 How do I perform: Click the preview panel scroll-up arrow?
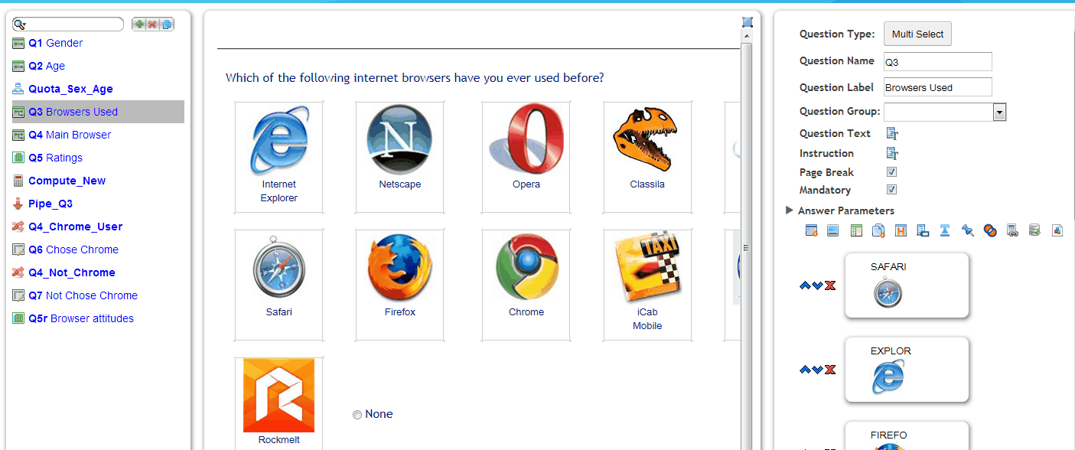(747, 37)
